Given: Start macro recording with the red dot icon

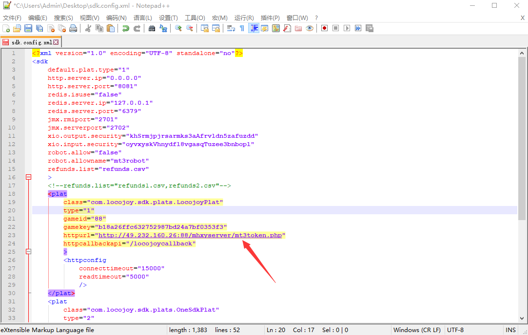Looking at the screenshot, I should [x=324, y=28].
